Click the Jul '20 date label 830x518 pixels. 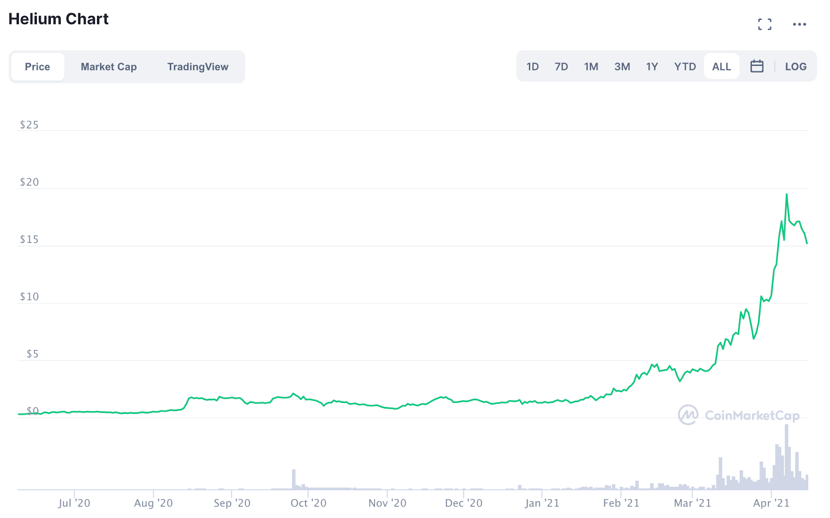[74, 503]
